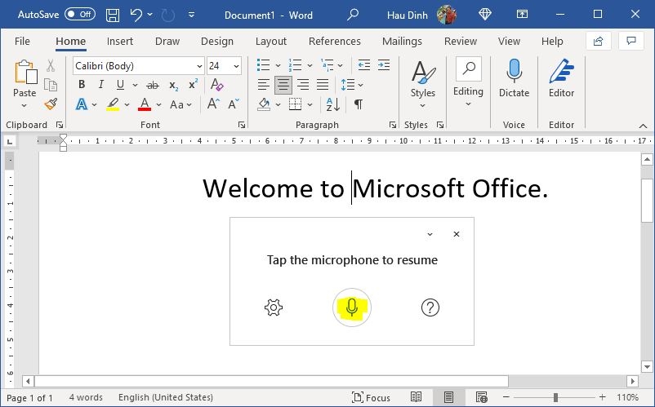
Task: Switch to the Insert tab
Action: tap(120, 42)
